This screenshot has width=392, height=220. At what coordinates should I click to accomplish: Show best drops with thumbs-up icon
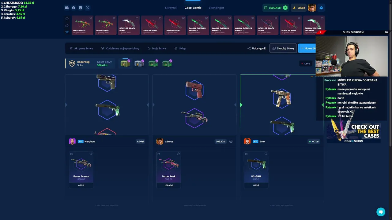(x=67, y=25)
